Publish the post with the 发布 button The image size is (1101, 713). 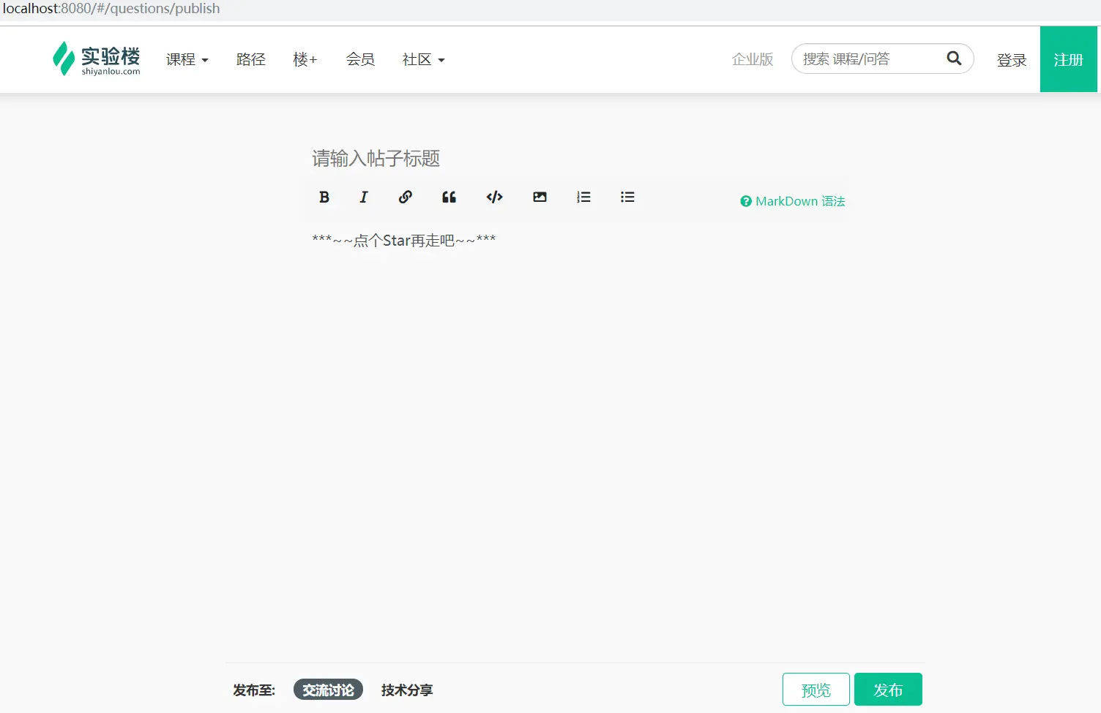click(x=888, y=689)
